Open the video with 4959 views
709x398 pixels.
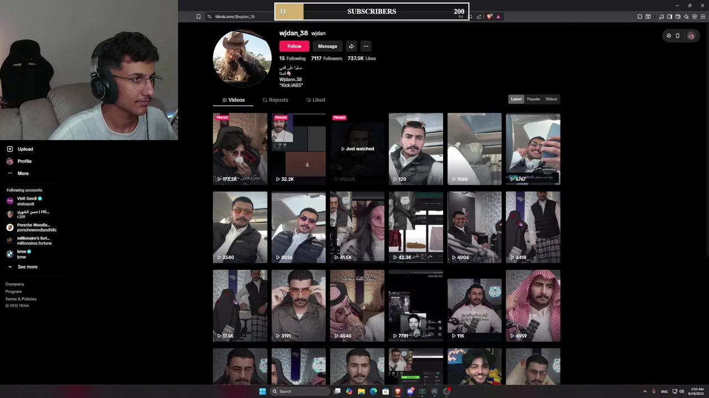533,305
